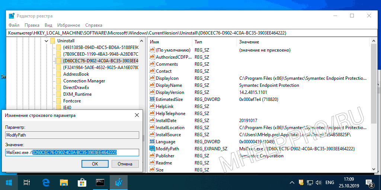The image size is (381, 190).
Task: Select the {4931385B-094D-4DC5 key in tree
Action: click(100, 47)
